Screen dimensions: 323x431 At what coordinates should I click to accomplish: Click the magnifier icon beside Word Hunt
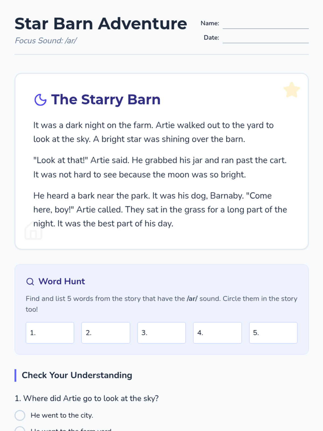tap(30, 282)
